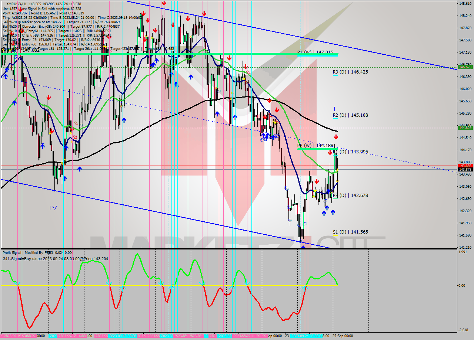The height and width of the screenshot is (340, 474).
Task: Select the R1 (w) | 147.015 pivot label
Action: click(315, 52)
